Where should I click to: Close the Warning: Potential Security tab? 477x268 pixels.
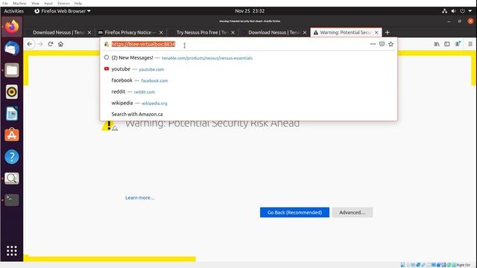point(376,33)
